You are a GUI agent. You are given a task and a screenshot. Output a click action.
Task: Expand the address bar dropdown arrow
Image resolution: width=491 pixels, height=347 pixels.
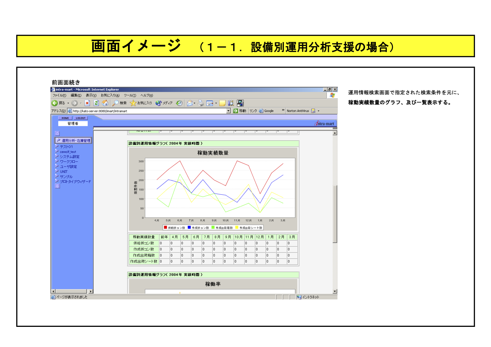click(229, 111)
